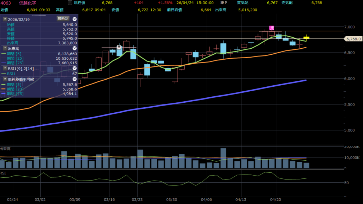Click the tallest volume bar in April
363x204 pixels.
223,158
